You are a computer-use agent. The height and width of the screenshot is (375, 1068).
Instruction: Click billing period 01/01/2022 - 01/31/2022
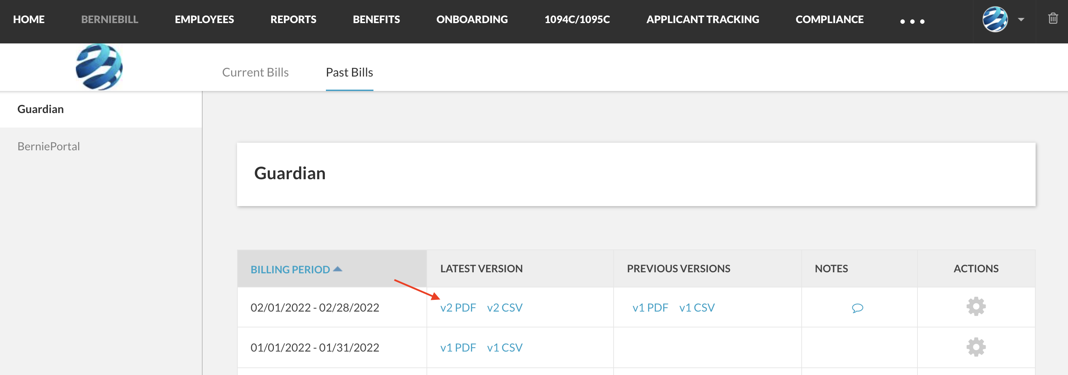click(x=315, y=348)
